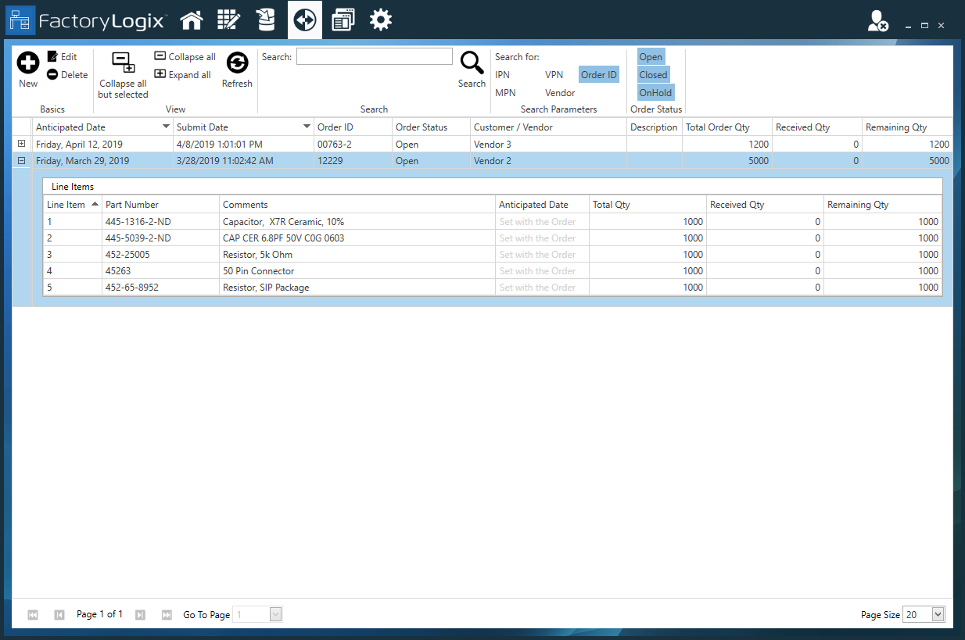Click the reports/documents icon in the top navigation

343,20
